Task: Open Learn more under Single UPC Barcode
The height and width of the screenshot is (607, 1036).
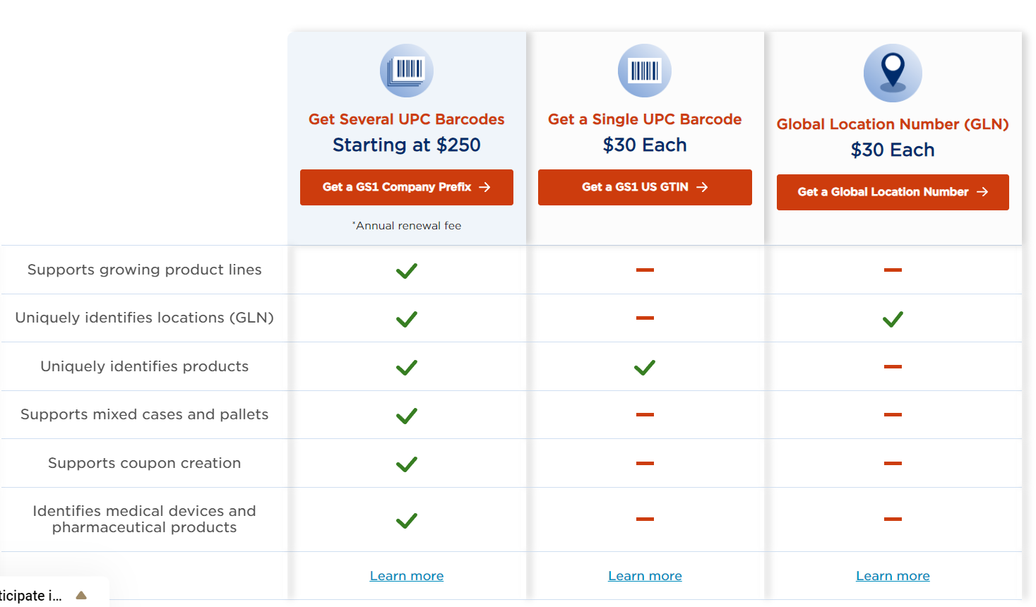Action: (x=645, y=576)
